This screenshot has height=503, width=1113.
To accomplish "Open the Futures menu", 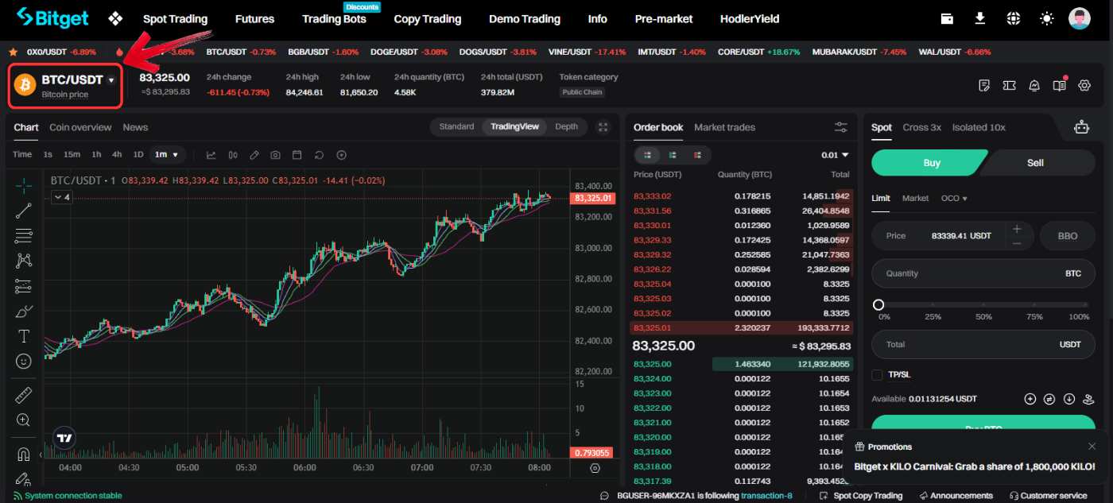I will click(x=254, y=19).
